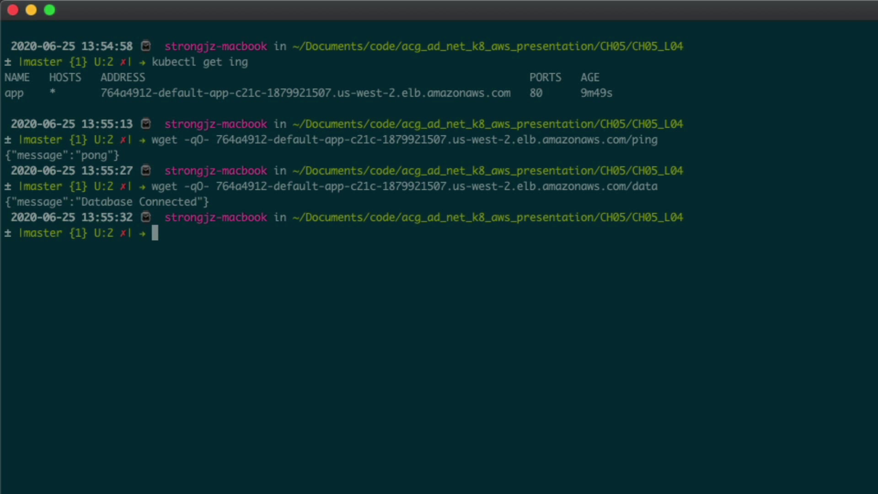Click the clock icon beside the 13:55:13 timestamp
This screenshot has width=878, height=494.
(146, 124)
